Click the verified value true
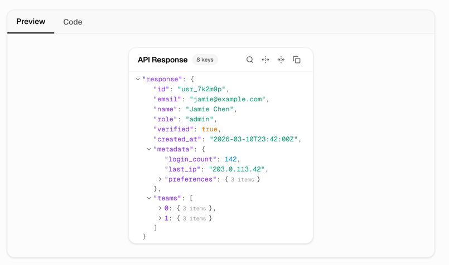449x265 pixels. tap(209, 129)
